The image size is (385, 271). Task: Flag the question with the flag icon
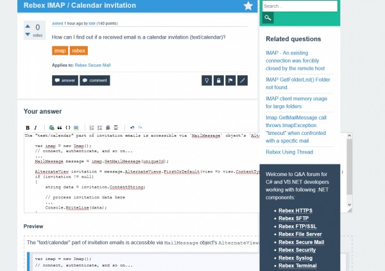pos(230,80)
